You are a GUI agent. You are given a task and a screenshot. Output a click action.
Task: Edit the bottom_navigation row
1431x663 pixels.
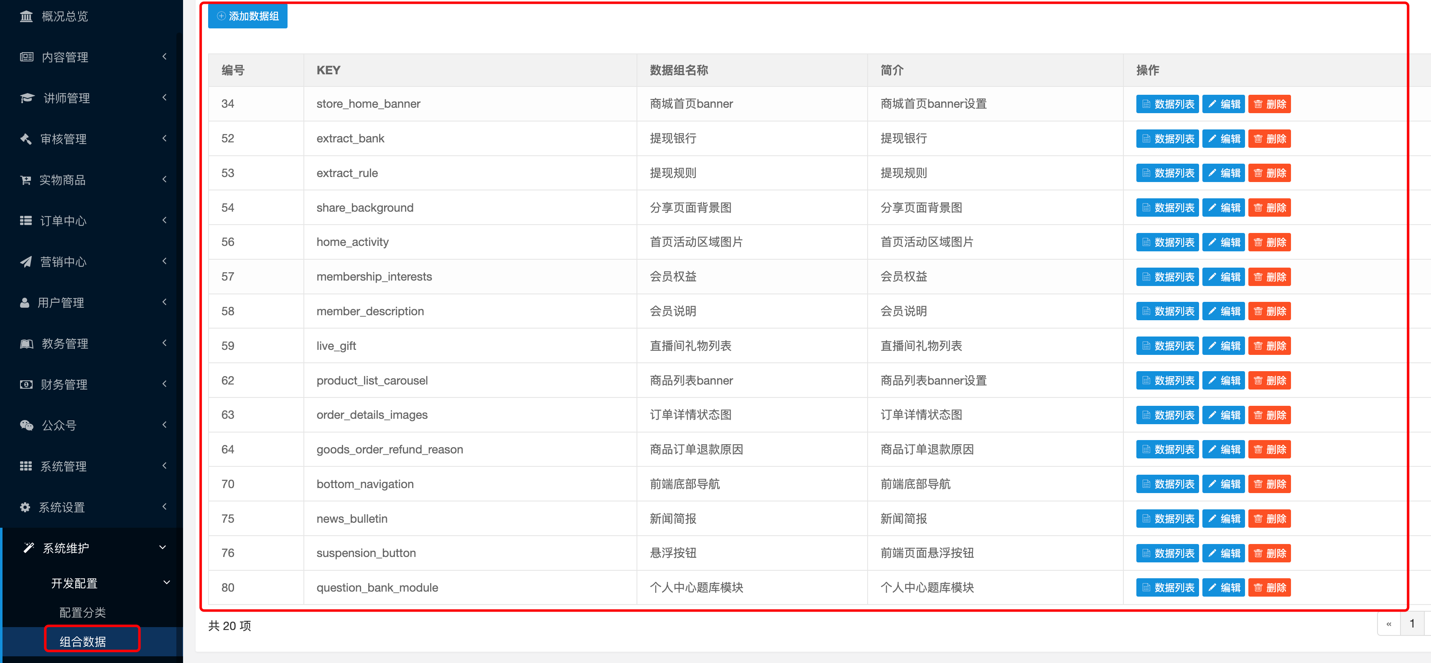pyautogui.click(x=1223, y=484)
